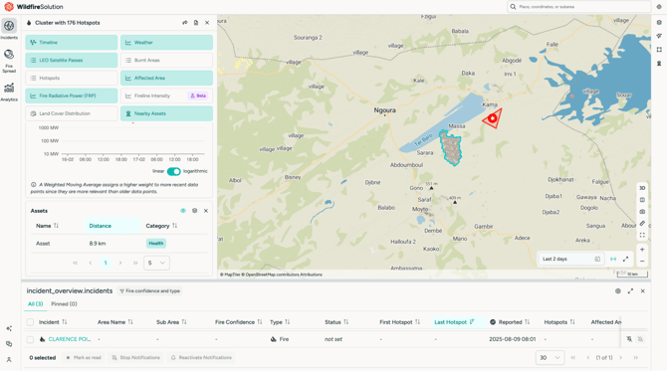Toggle the Affected Area widget
This screenshot has width=667, height=371.
pyautogui.click(x=167, y=79)
